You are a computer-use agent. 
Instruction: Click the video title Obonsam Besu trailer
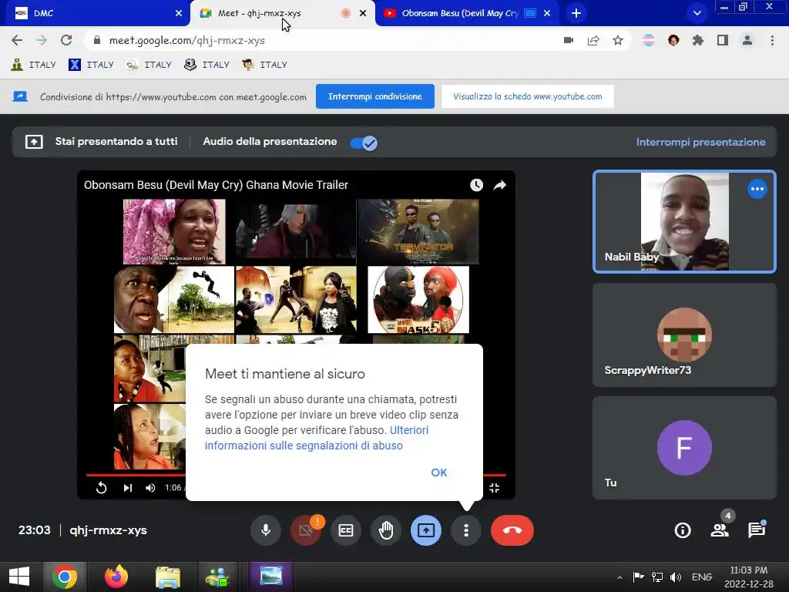(x=216, y=185)
